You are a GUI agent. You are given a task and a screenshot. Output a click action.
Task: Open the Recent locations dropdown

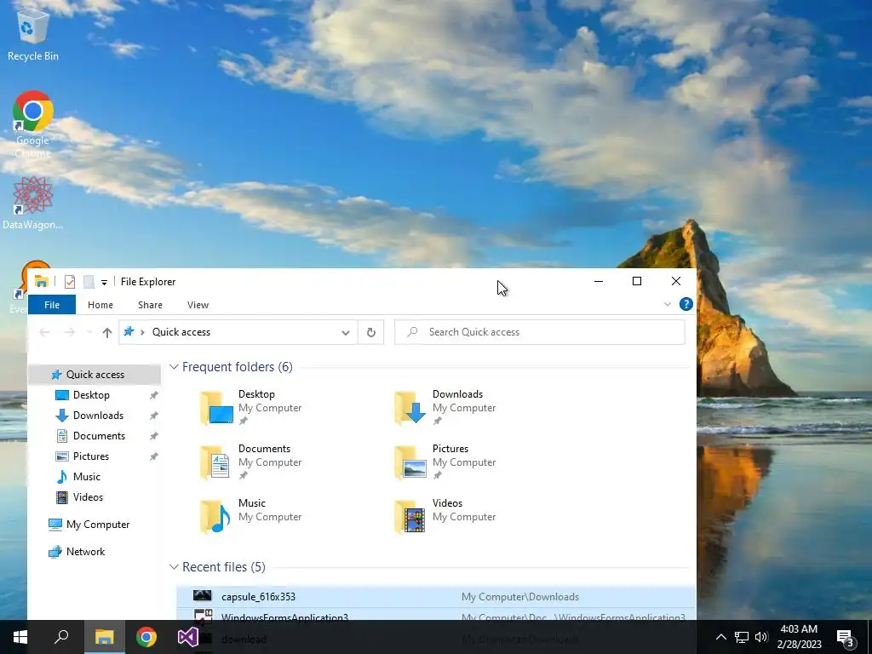click(89, 332)
